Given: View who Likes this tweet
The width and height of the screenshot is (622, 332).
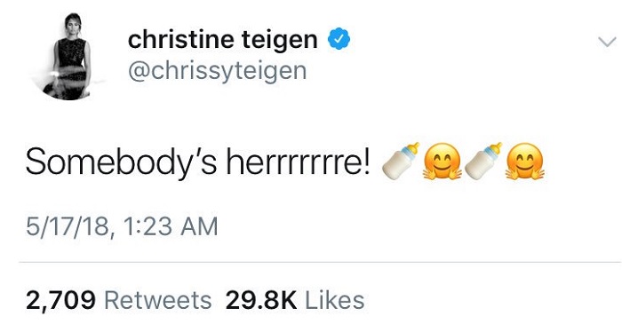Looking at the screenshot, I should 334,300.
